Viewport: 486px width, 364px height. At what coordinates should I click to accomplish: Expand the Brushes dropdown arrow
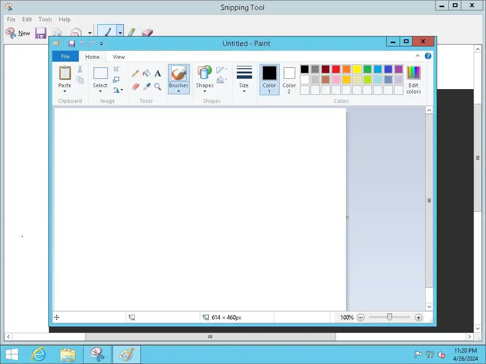[179, 91]
